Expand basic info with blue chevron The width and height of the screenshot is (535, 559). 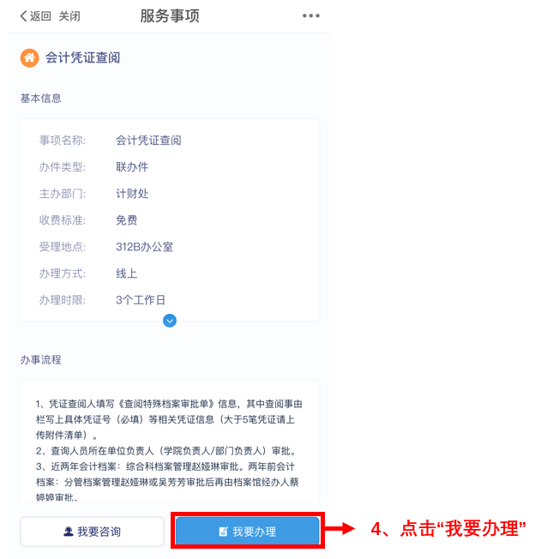coord(170,321)
